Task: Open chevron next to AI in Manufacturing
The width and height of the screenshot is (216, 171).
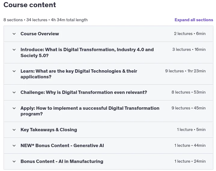Action: (14, 161)
